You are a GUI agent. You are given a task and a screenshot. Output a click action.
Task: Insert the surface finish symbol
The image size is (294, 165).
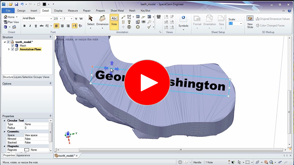(x=149, y=27)
